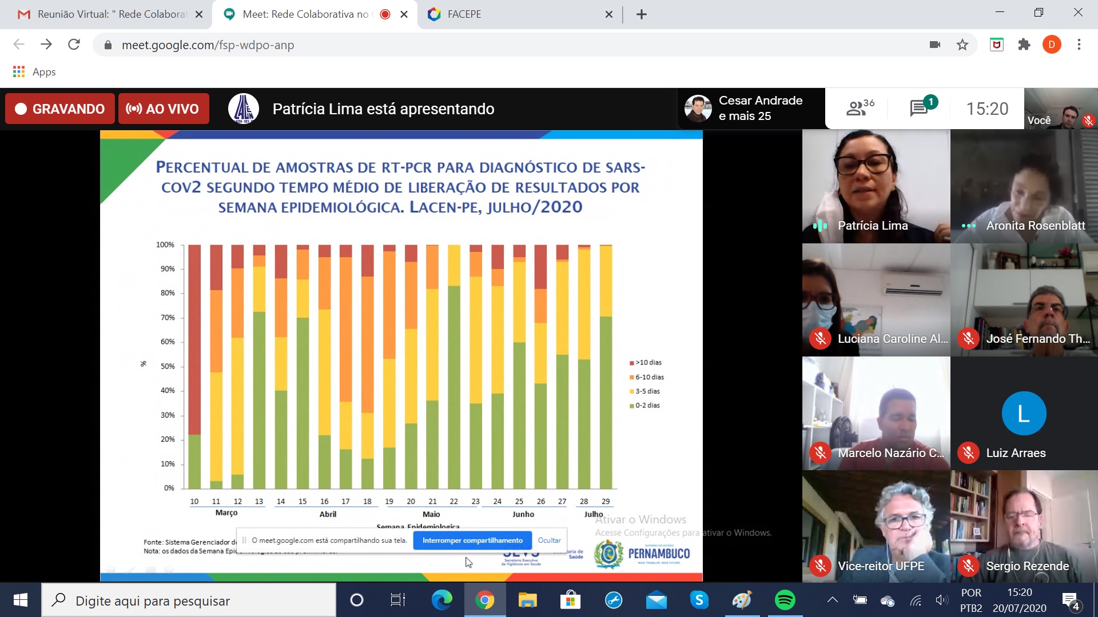Select Vice-reitor UFPE video tile
This screenshot has width=1098, height=617.
(x=876, y=527)
